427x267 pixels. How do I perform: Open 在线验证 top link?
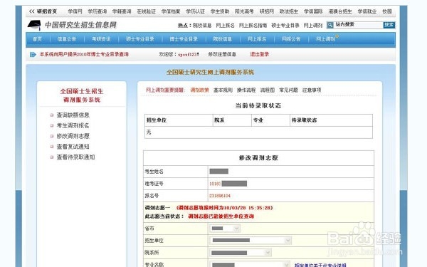146,11
